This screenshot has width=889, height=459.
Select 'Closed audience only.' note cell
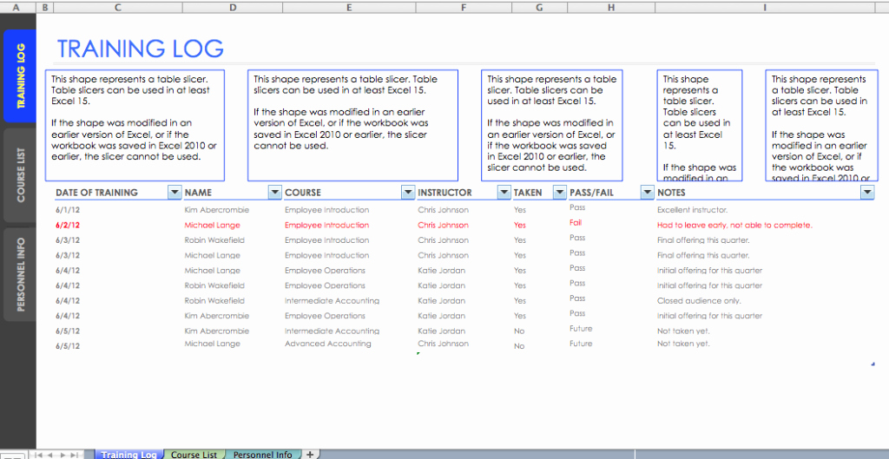(699, 301)
